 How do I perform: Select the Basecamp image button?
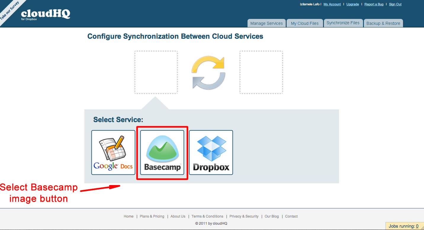(162, 153)
